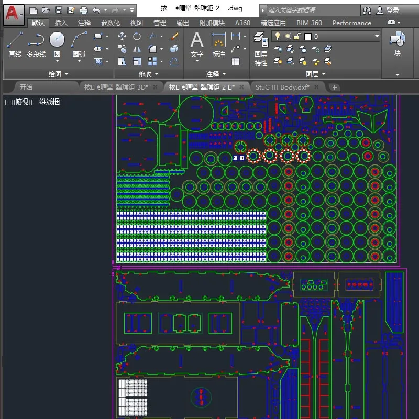Screen dimensions: 419x419
Task: Click the Save icon in quick access toolbar
Action: pos(59,10)
